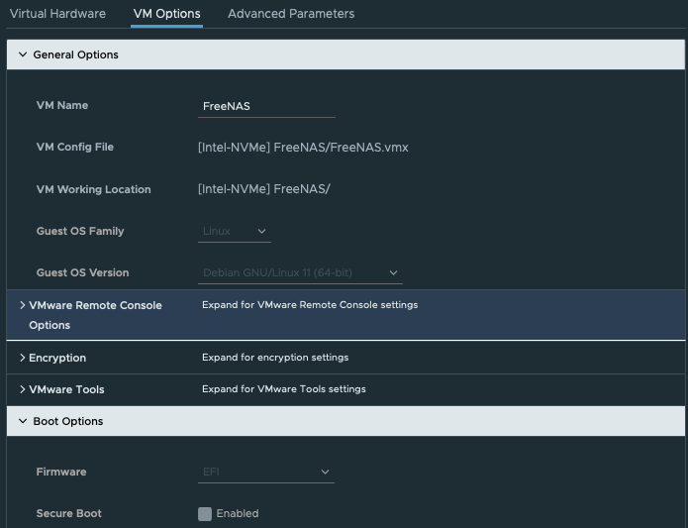Collapse the General Options section chevron
Viewport: 688px width, 528px height.
tap(23, 54)
